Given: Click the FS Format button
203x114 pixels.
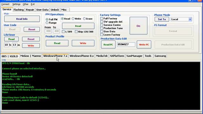Looking at the screenshot, I should pyautogui.click(x=173, y=31).
